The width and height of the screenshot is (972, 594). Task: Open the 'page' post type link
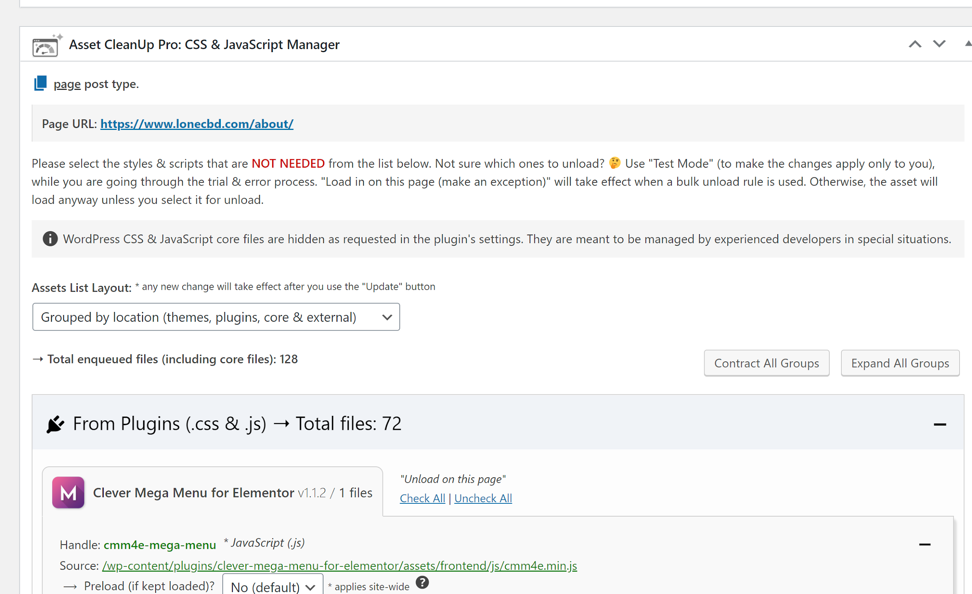click(66, 84)
